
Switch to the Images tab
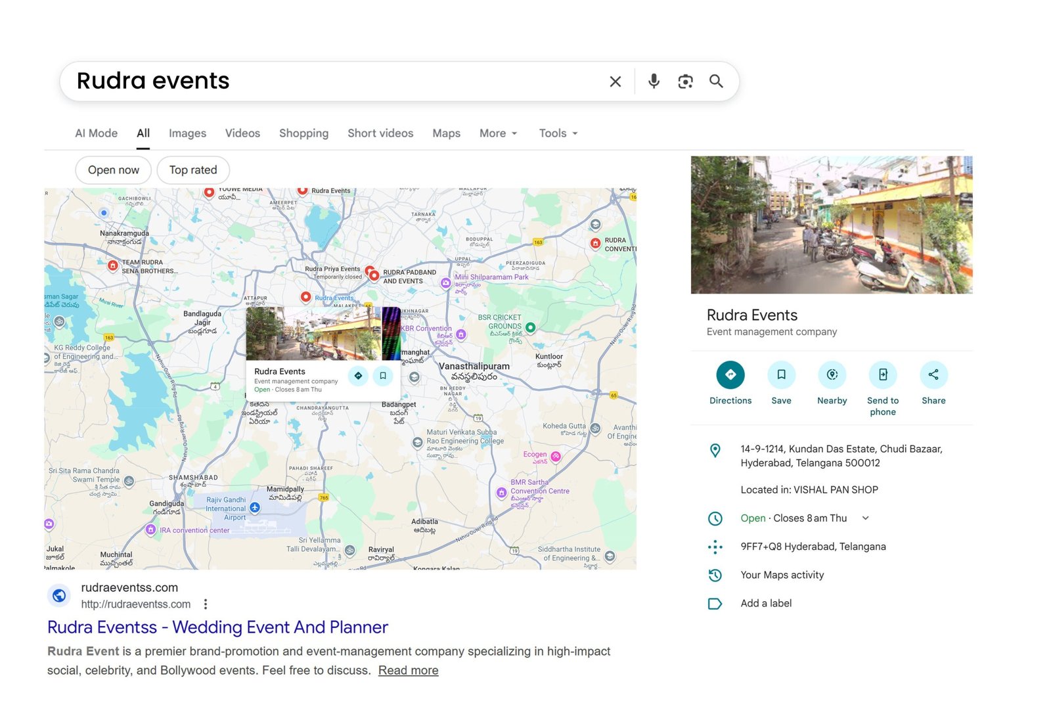point(187,133)
